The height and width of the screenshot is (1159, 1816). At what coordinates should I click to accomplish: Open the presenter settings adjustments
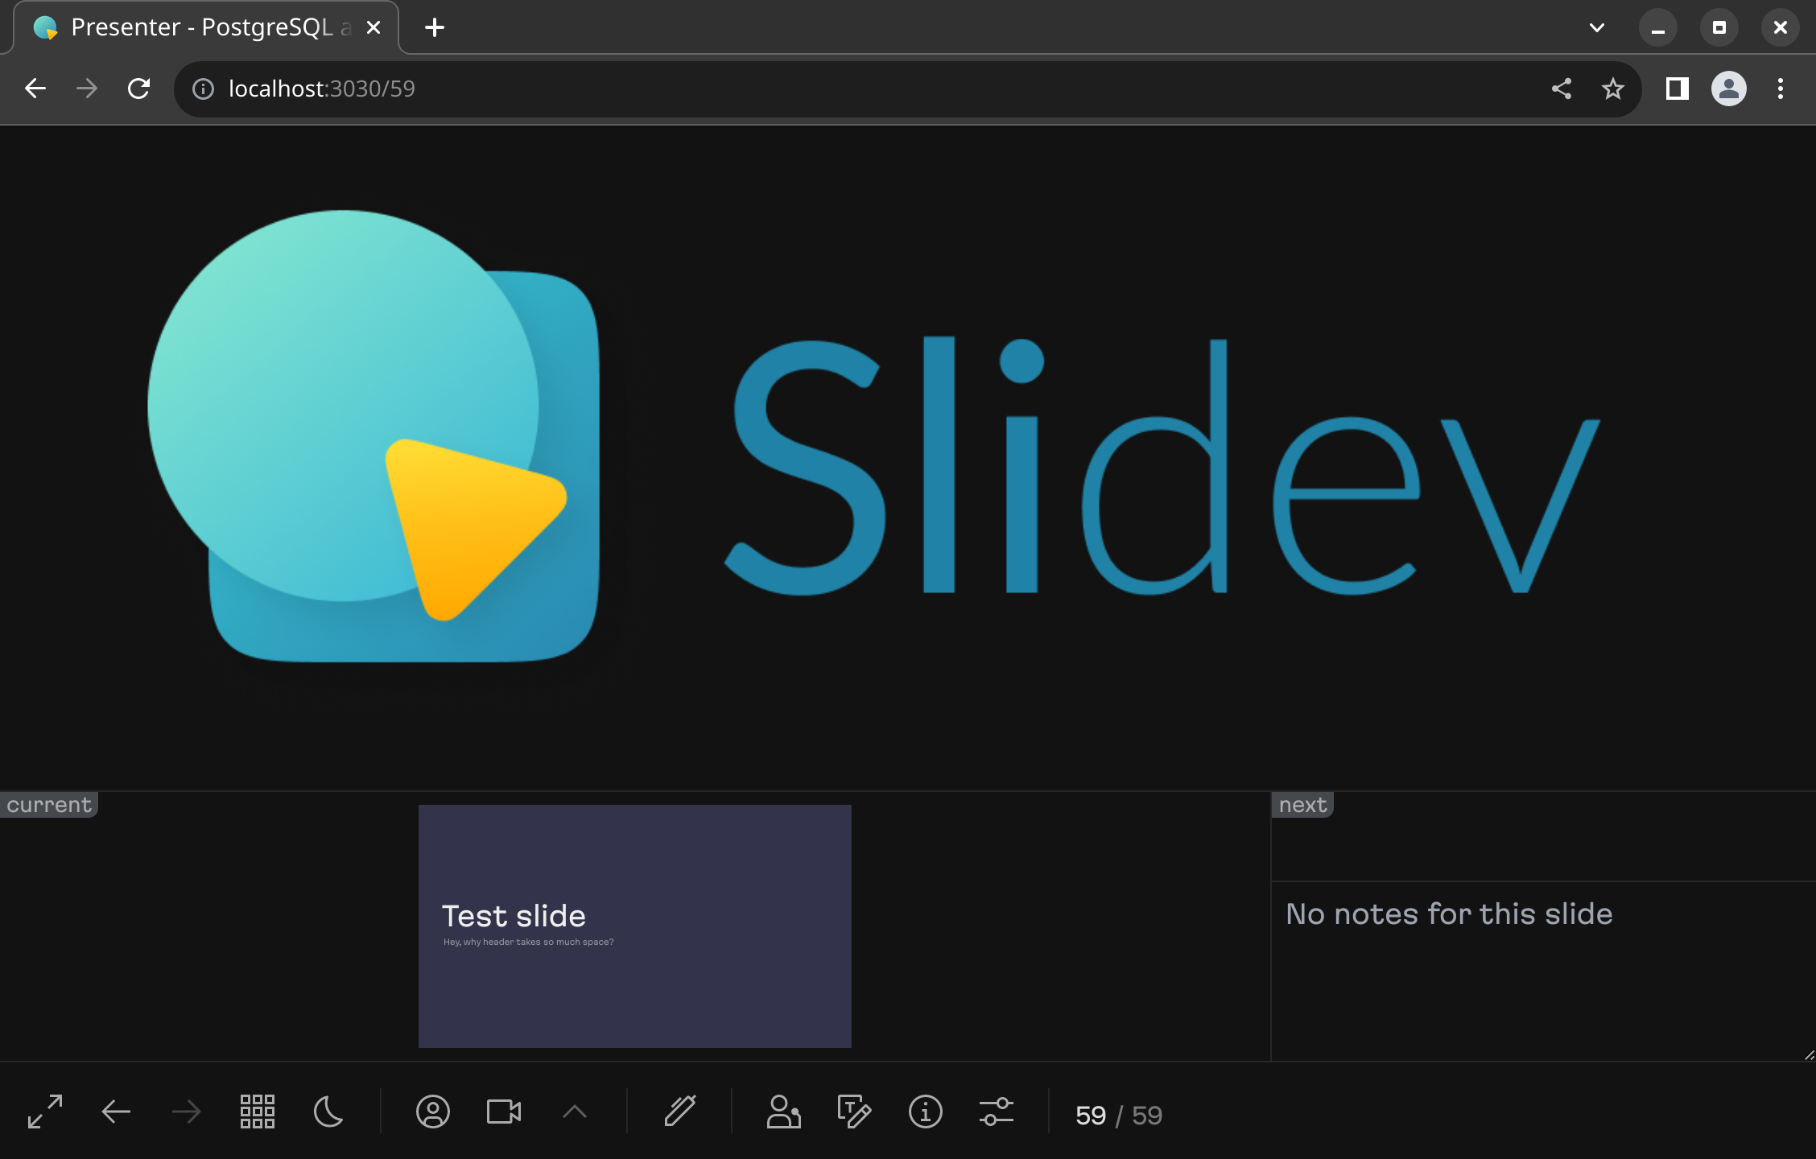tap(996, 1112)
